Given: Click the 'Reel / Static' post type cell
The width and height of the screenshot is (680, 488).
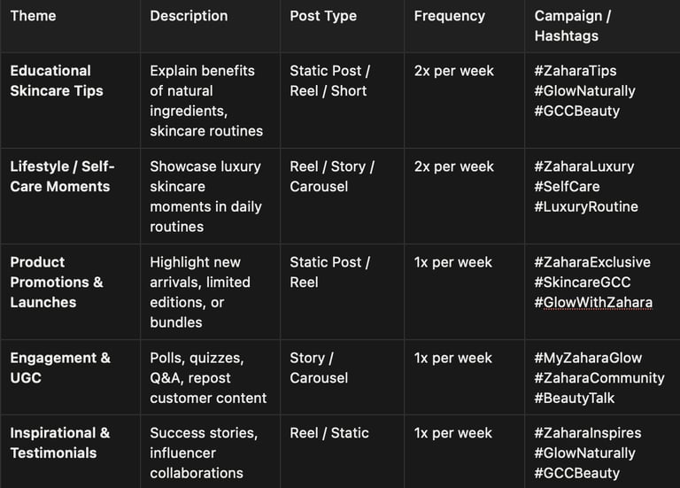Looking at the screenshot, I should point(342,452).
